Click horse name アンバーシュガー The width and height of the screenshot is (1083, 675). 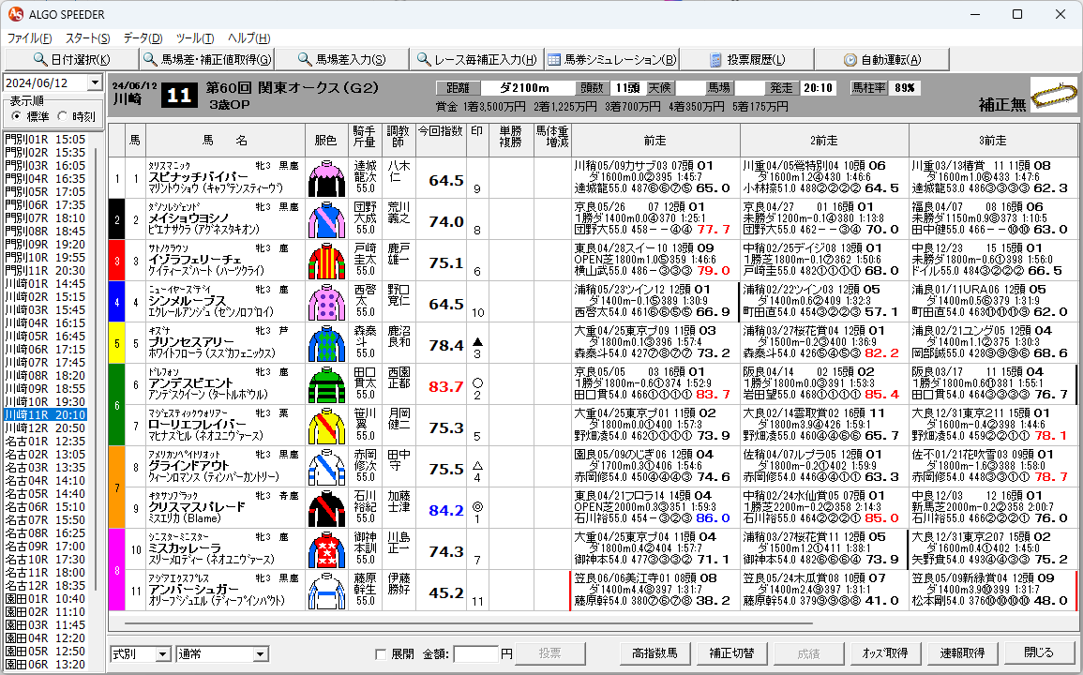pos(193,590)
